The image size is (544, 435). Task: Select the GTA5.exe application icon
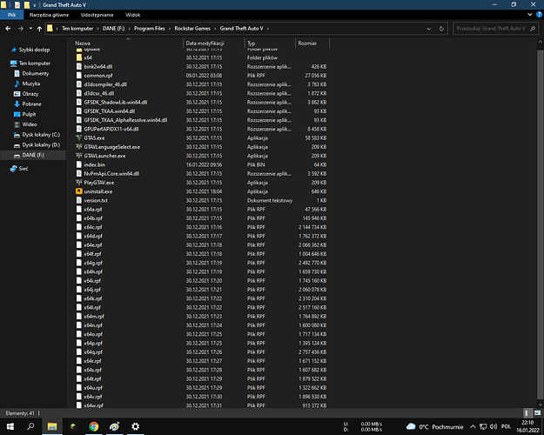(x=79, y=138)
